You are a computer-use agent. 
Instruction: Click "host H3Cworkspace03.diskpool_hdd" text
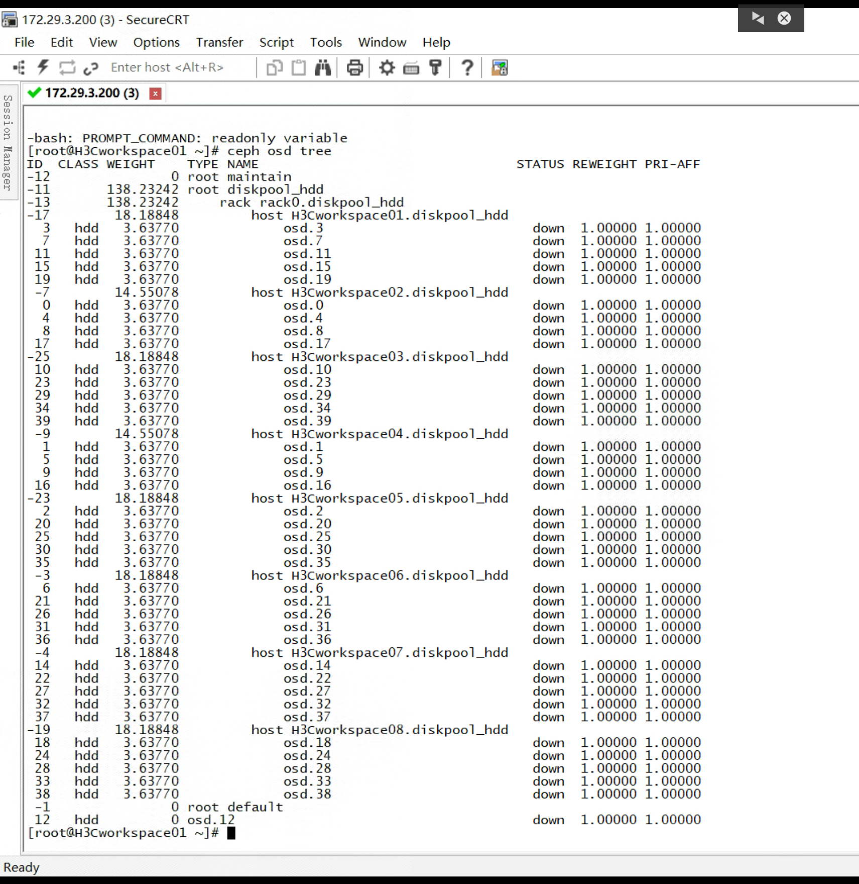pyautogui.click(x=380, y=357)
